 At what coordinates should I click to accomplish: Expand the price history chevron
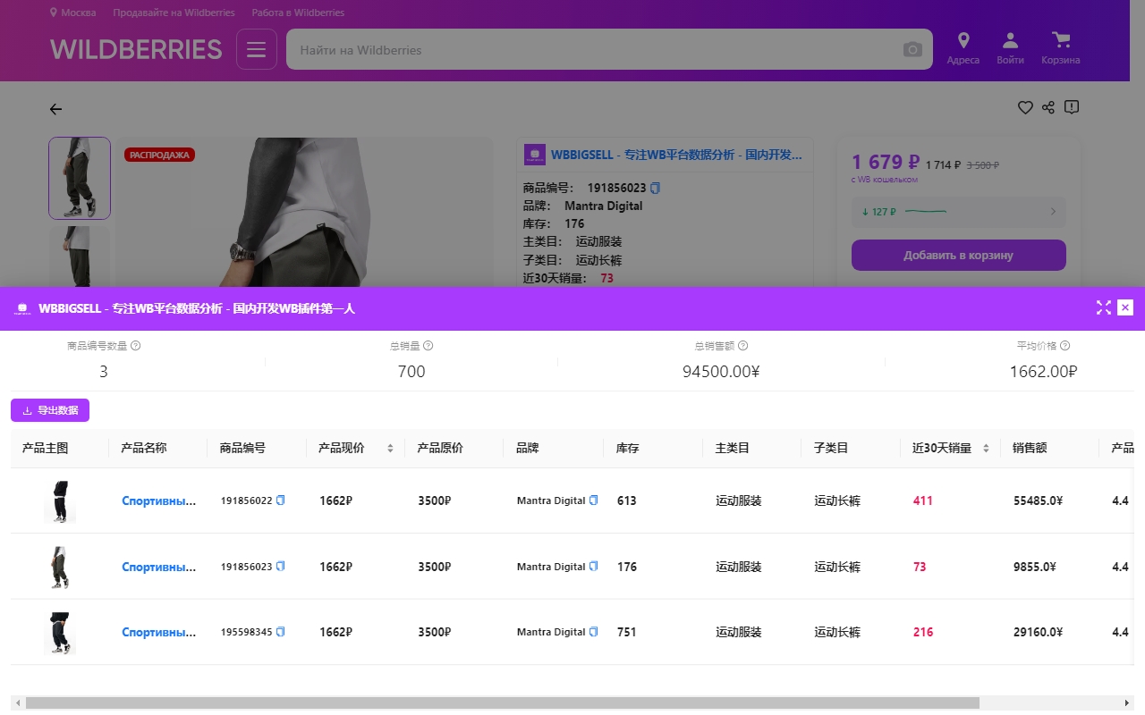point(1053,212)
